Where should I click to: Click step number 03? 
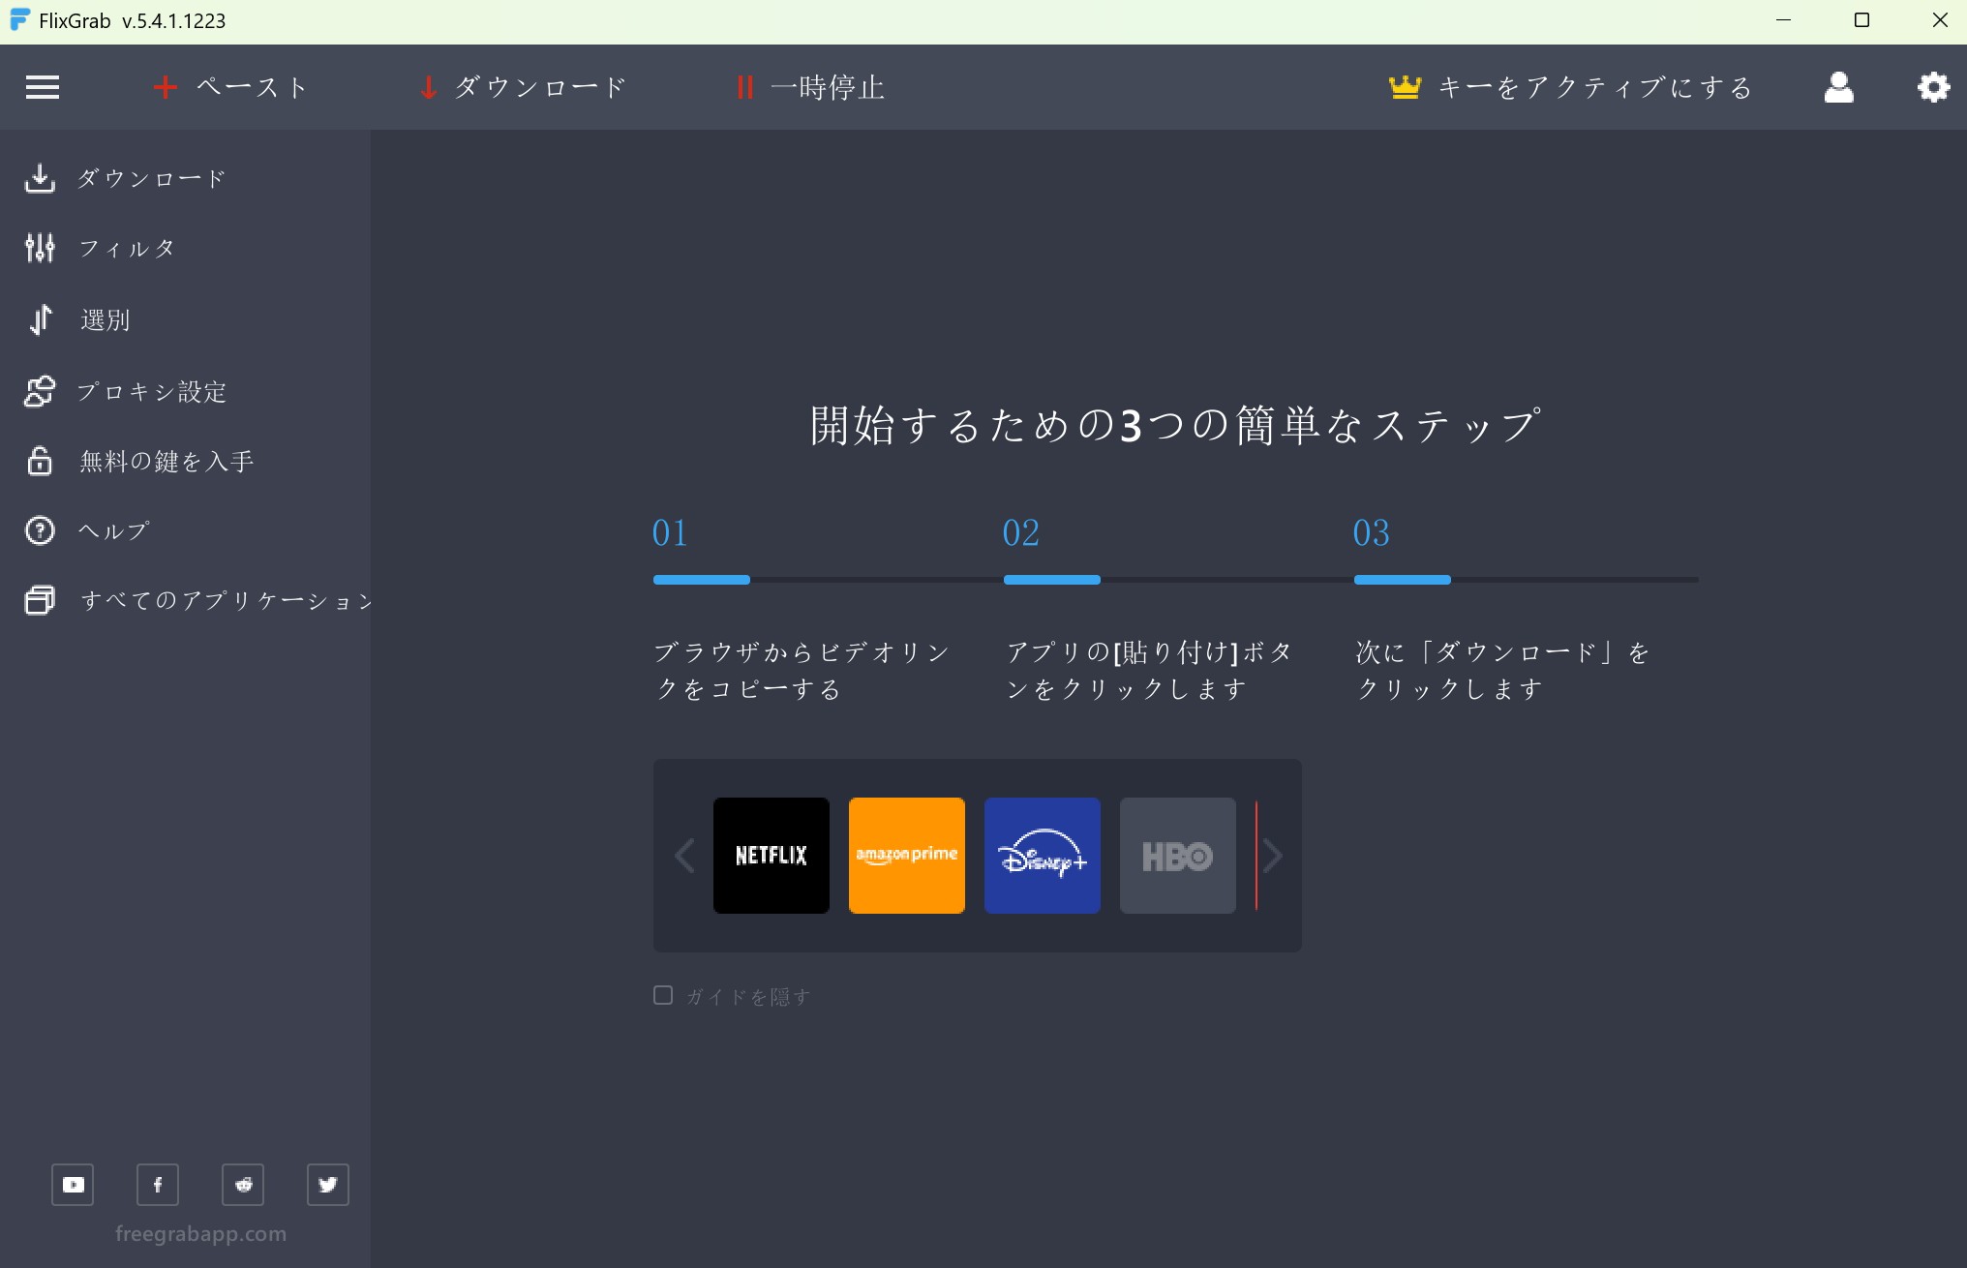(1371, 532)
